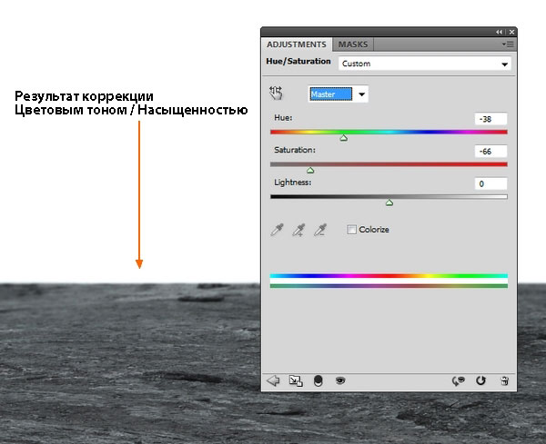This screenshot has width=546, height=444.
Task: Click the Saturation value field showing -66
Action: (490, 151)
